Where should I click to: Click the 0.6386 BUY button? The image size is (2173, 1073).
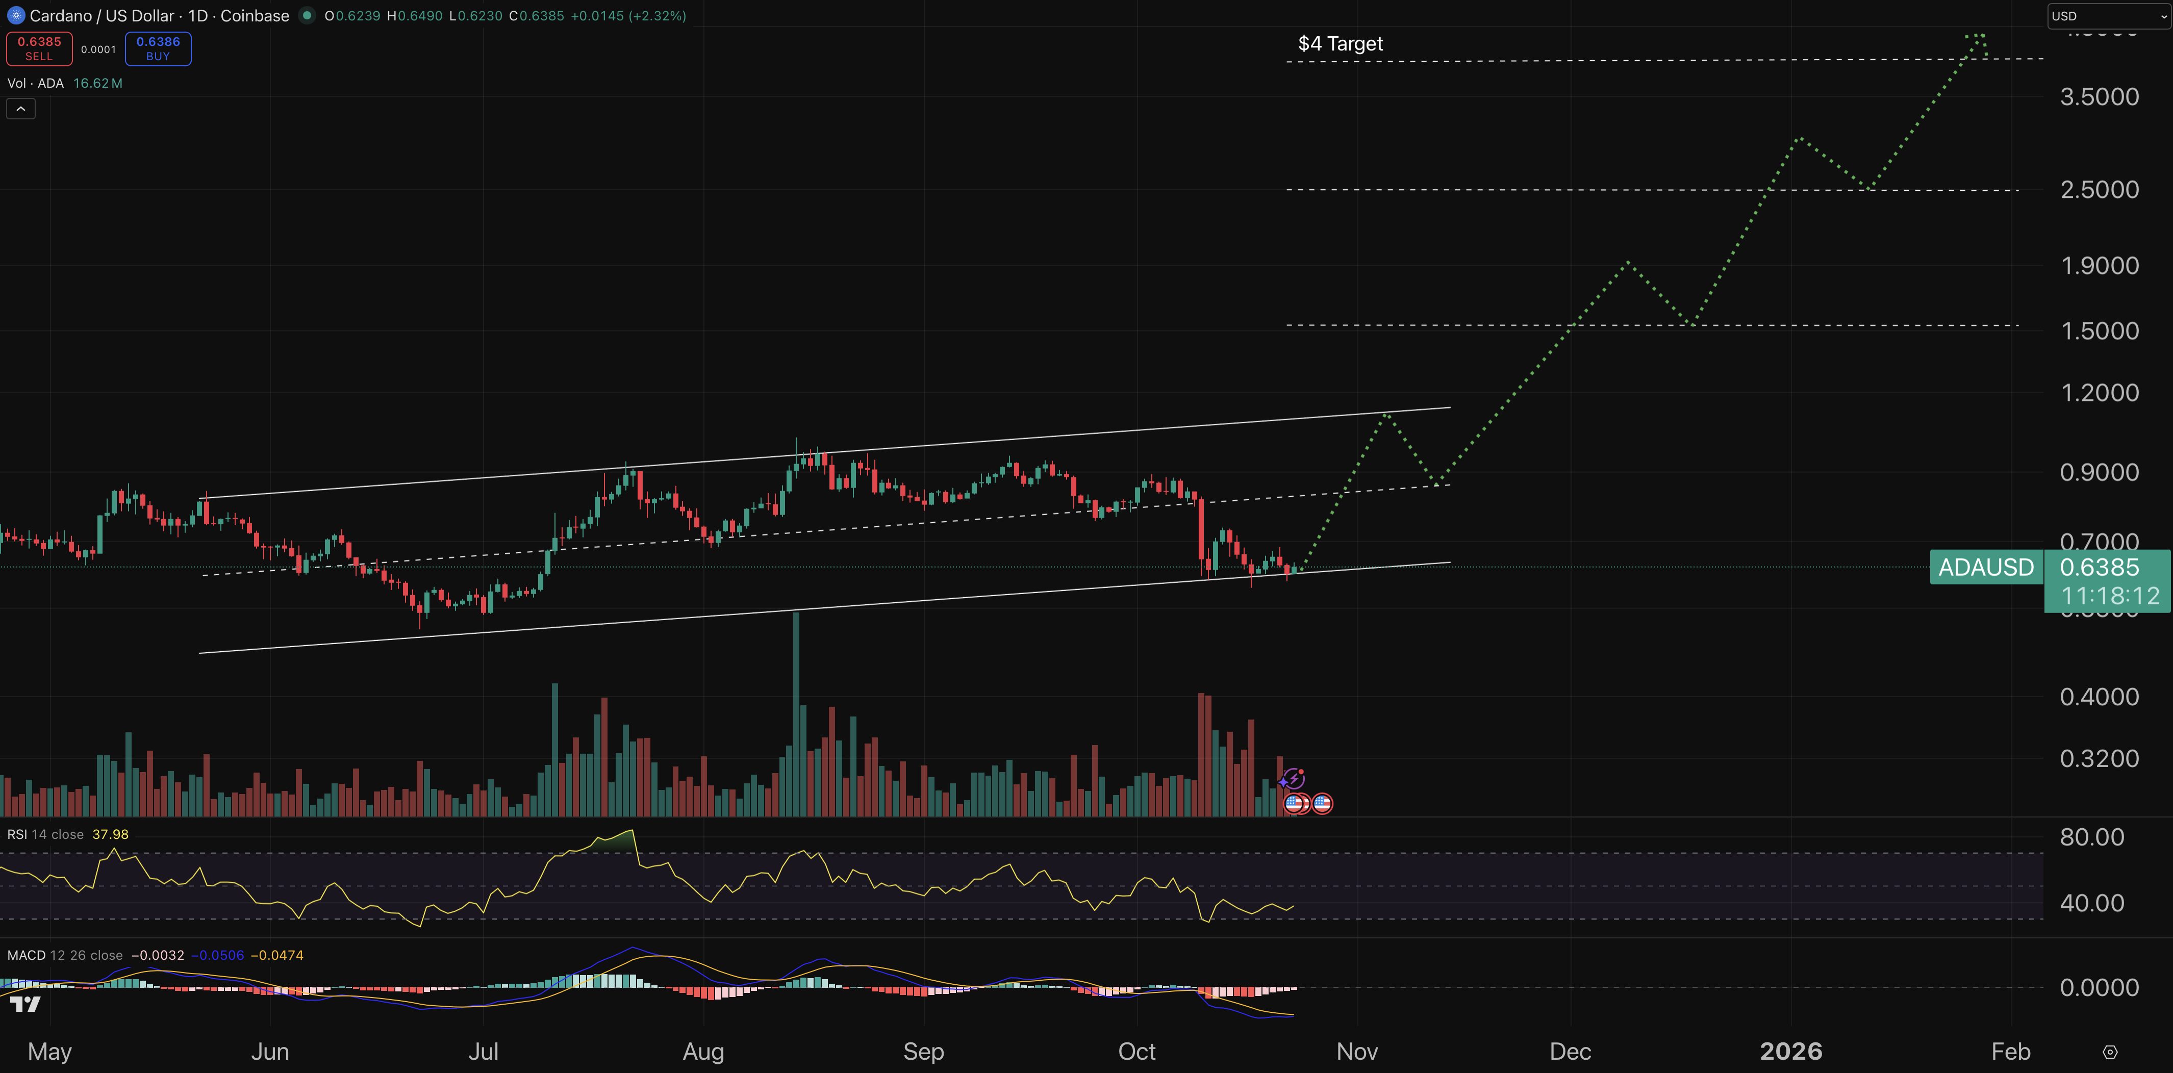[x=158, y=48]
